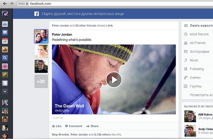The width and height of the screenshot is (213, 139).
Task: Switch feed to All Friends
Action: (198, 43)
